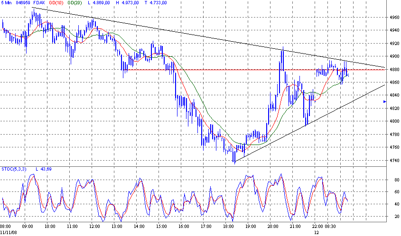Select the descending black trendline
Screen dimensions: 401x236
[208, 37]
